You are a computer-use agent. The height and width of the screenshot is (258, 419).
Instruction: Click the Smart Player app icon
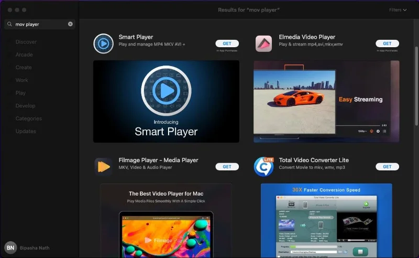coord(103,44)
